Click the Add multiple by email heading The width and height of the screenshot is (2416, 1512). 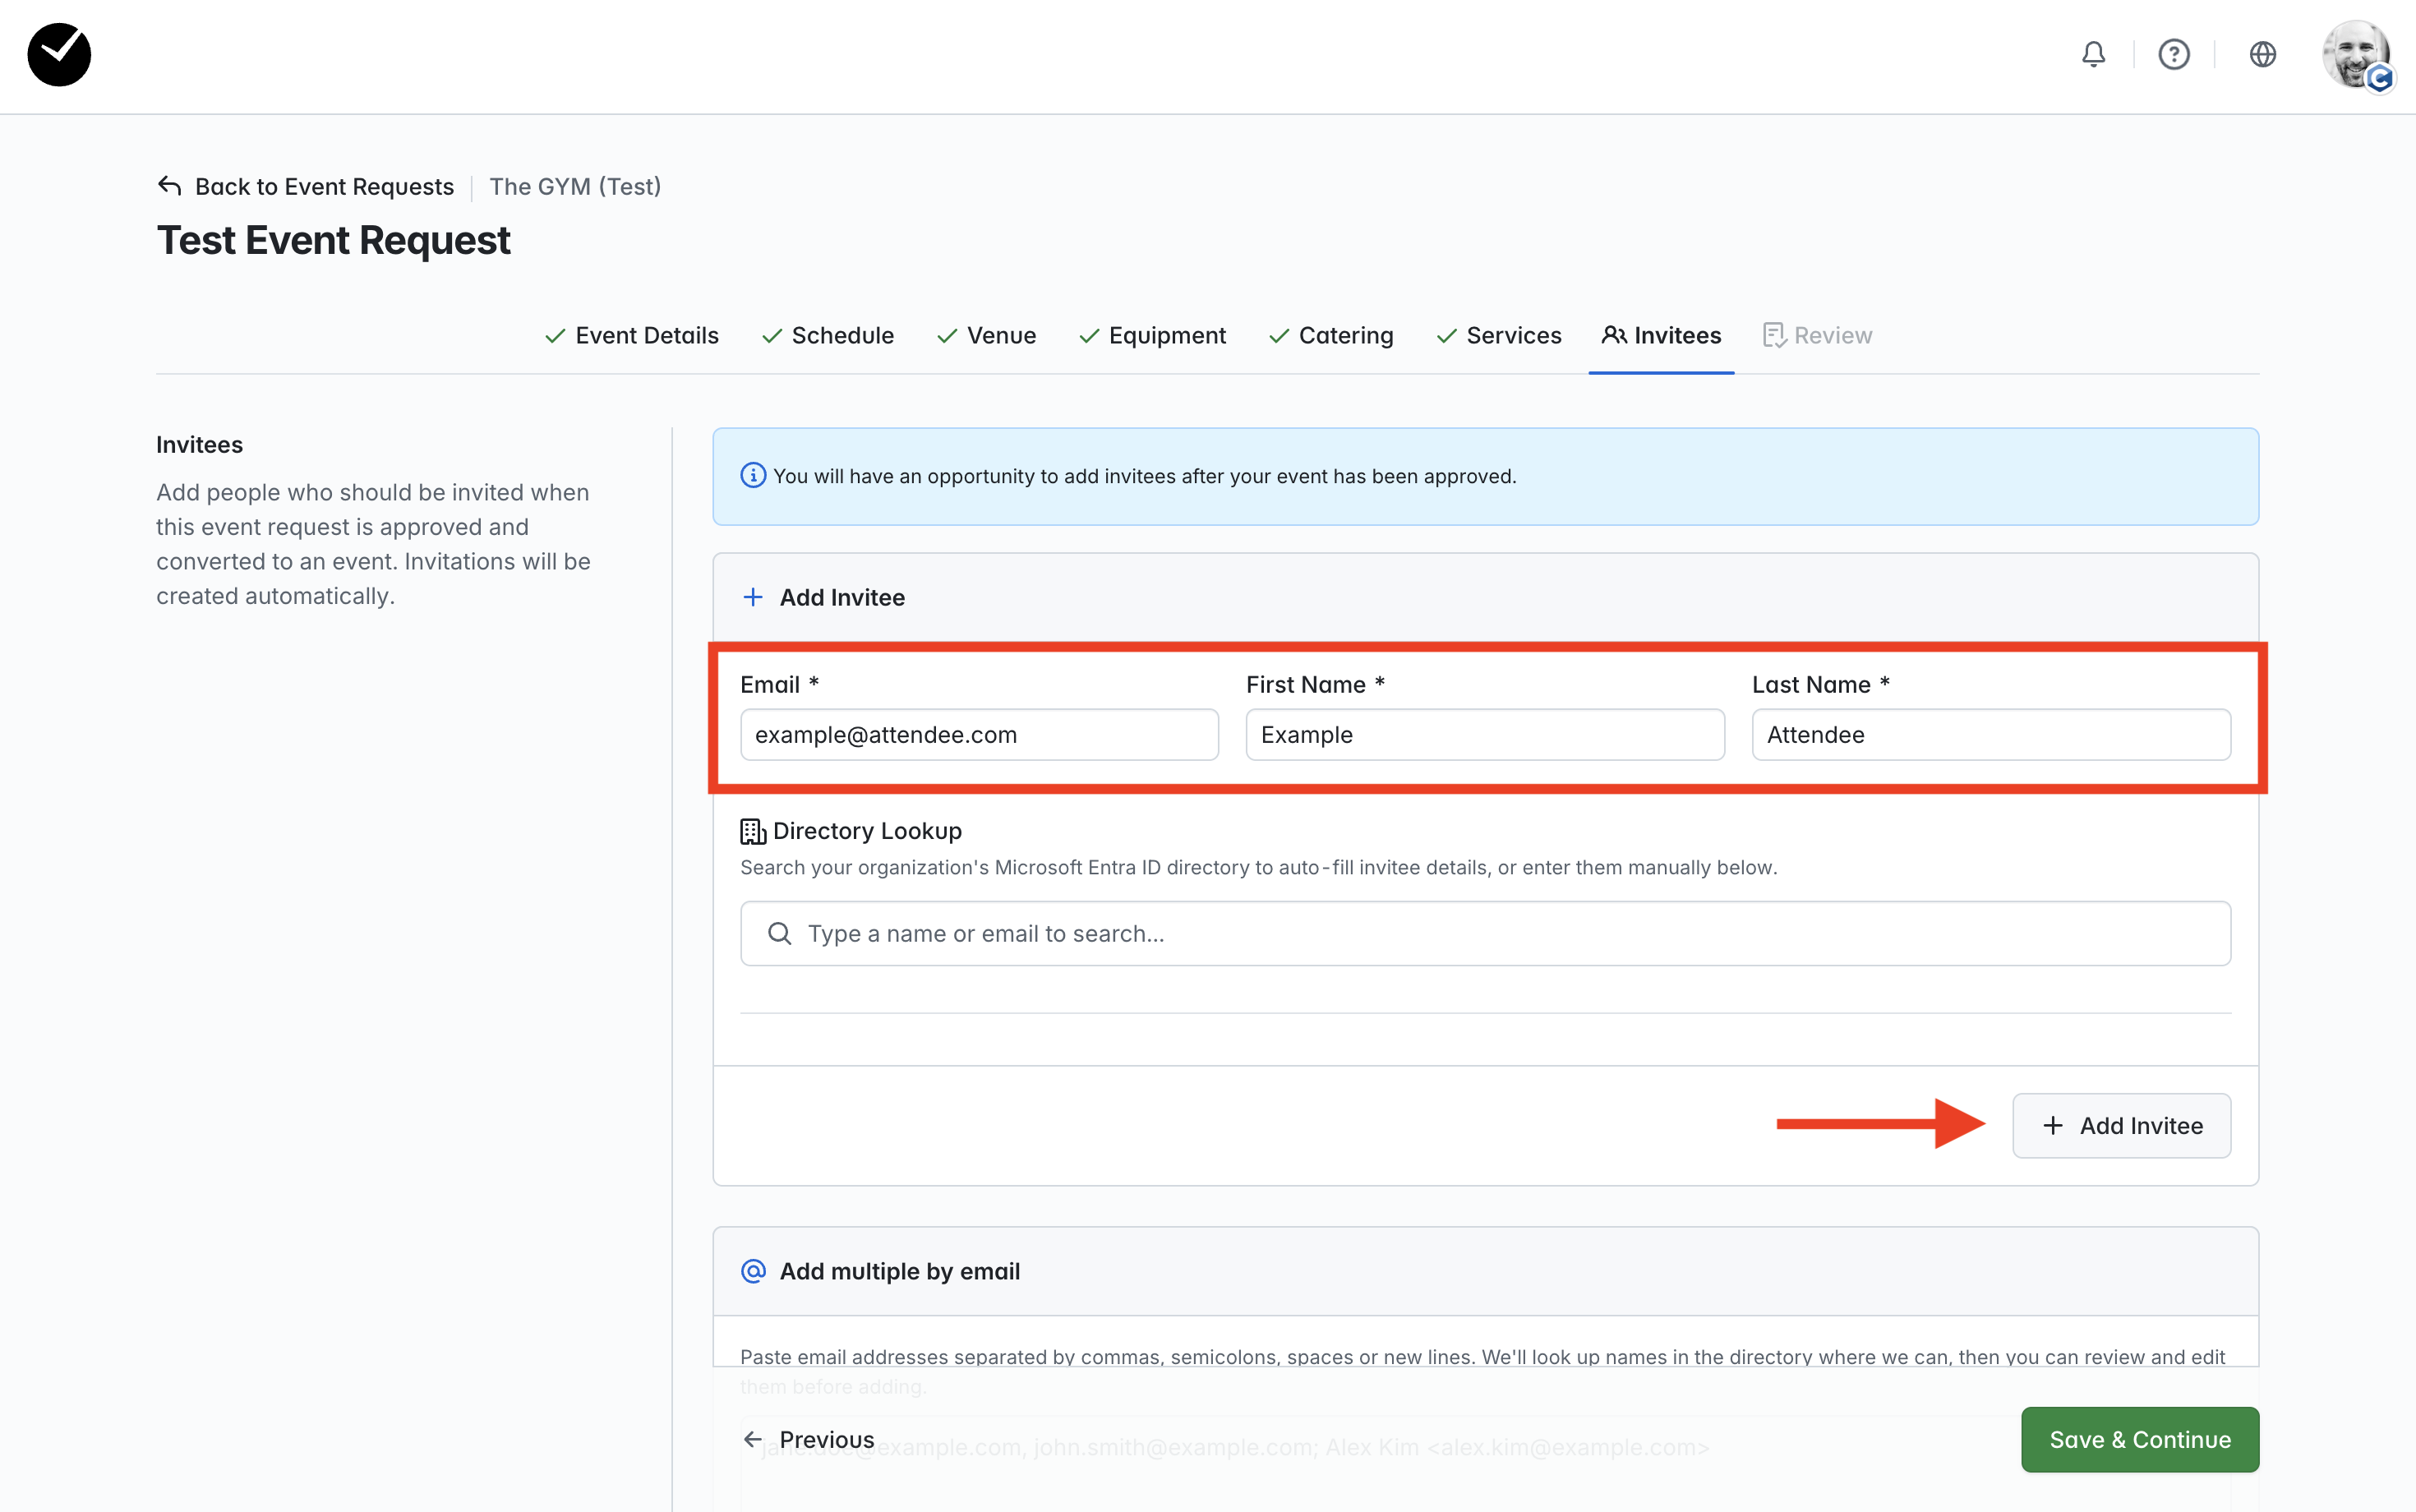pyautogui.click(x=900, y=1271)
